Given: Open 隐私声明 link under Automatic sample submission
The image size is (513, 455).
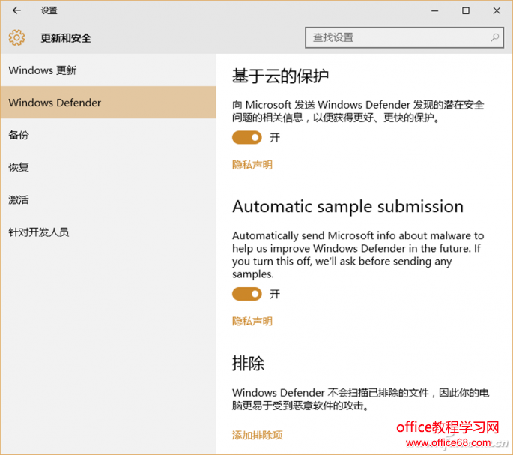Looking at the screenshot, I should (252, 322).
